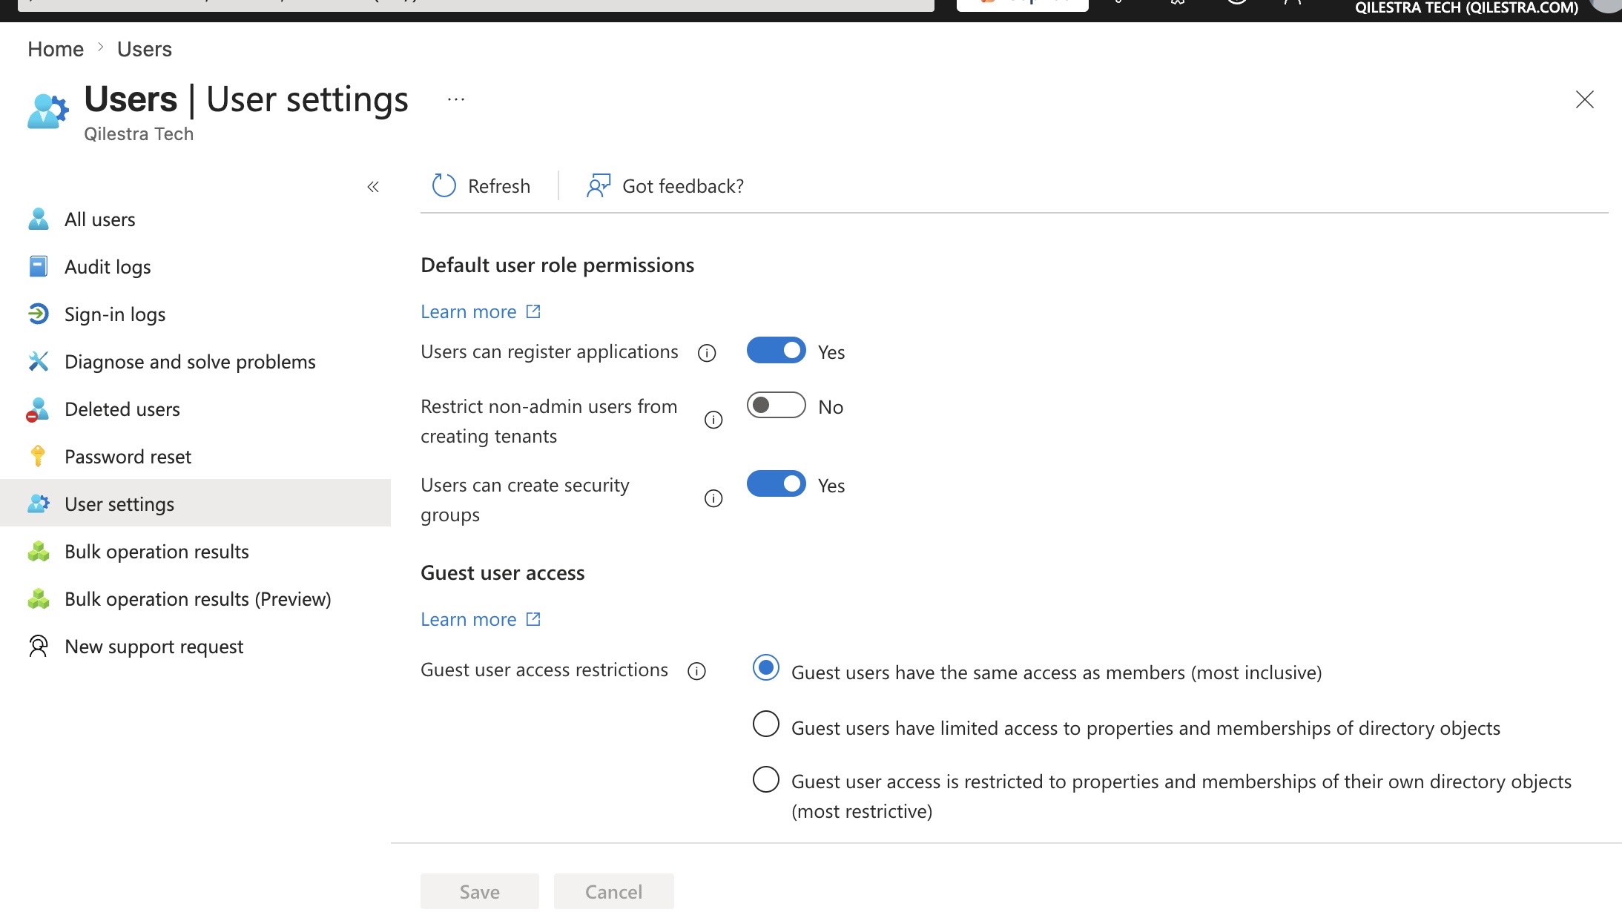Click the All users person icon
The height and width of the screenshot is (912, 1622).
tap(38, 219)
